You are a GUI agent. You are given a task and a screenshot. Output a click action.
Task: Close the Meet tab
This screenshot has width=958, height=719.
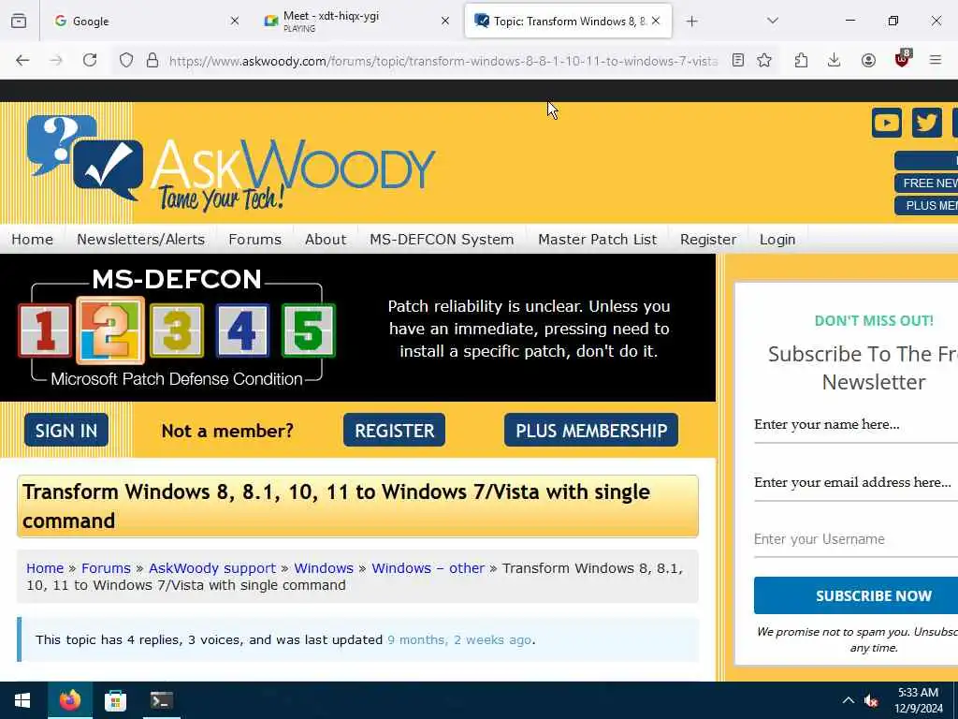(445, 21)
